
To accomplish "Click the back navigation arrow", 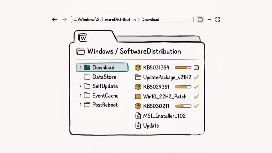I will (54, 20).
